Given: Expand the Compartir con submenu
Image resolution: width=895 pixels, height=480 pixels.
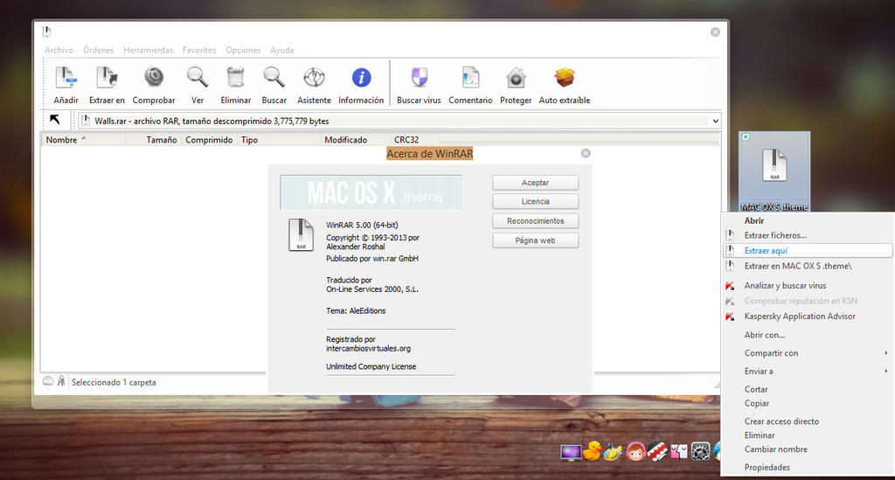Looking at the screenshot, I should point(886,352).
